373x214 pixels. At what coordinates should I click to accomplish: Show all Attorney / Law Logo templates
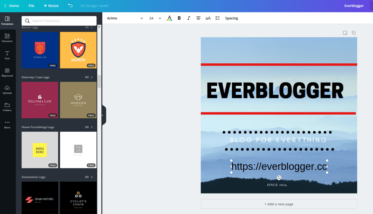pos(89,77)
